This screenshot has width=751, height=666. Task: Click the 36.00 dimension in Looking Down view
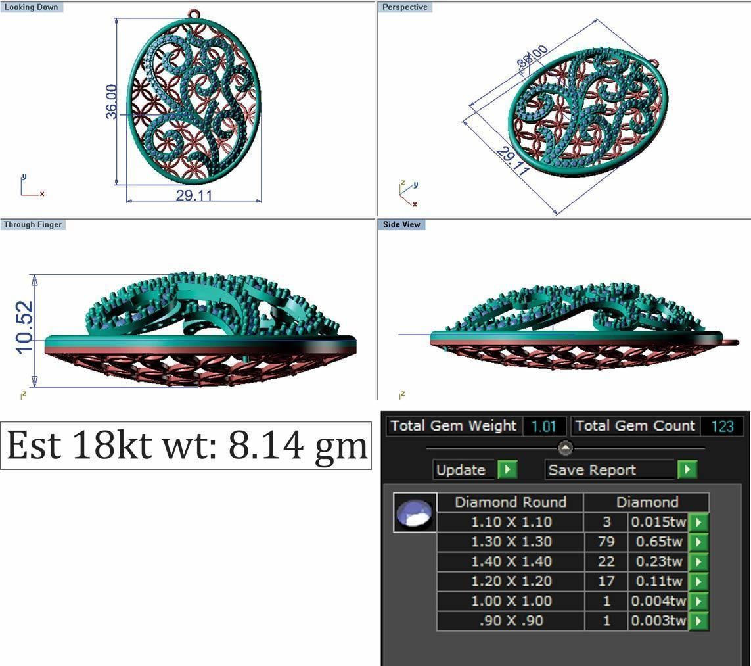click(x=111, y=102)
